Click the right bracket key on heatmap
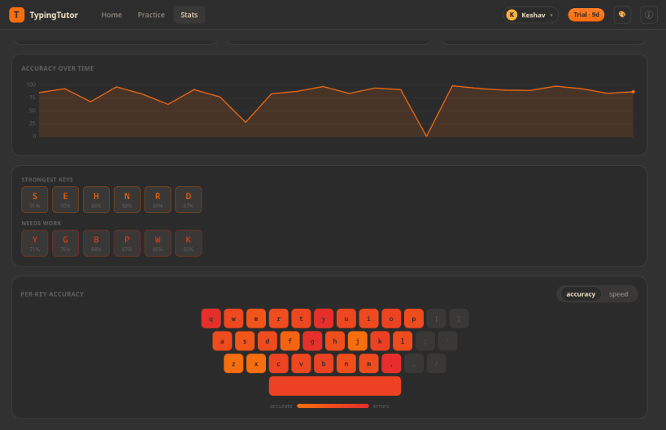This screenshot has width=666, height=430. [x=459, y=319]
